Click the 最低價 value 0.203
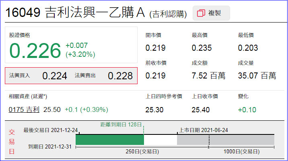 248,48
